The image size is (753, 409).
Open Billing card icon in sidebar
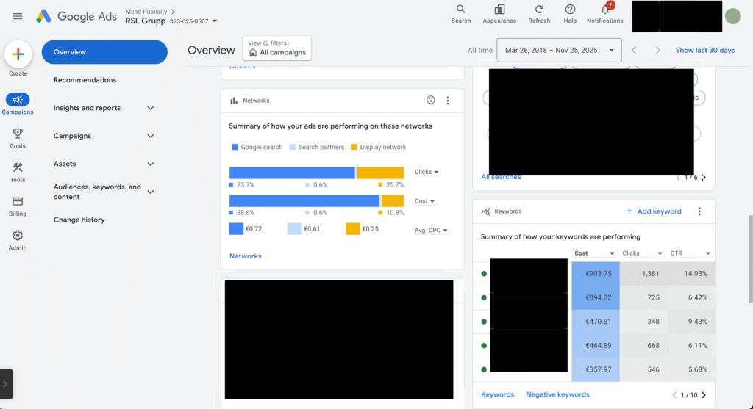click(x=18, y=202)
